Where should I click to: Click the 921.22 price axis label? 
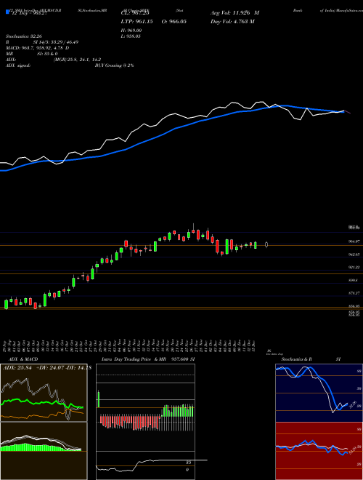(x=354, y=267)
